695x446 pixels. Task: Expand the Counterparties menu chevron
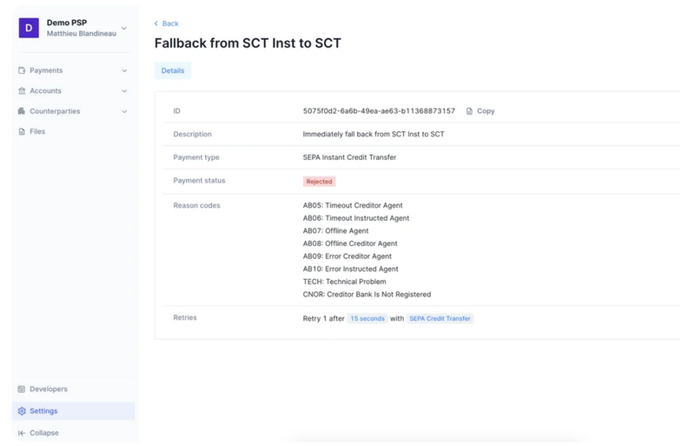point(124,111)
